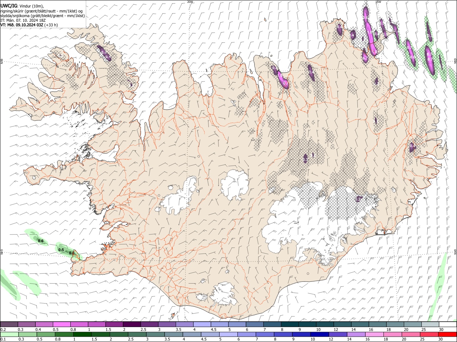Click the UWC/IG title text

click(9, 6)
